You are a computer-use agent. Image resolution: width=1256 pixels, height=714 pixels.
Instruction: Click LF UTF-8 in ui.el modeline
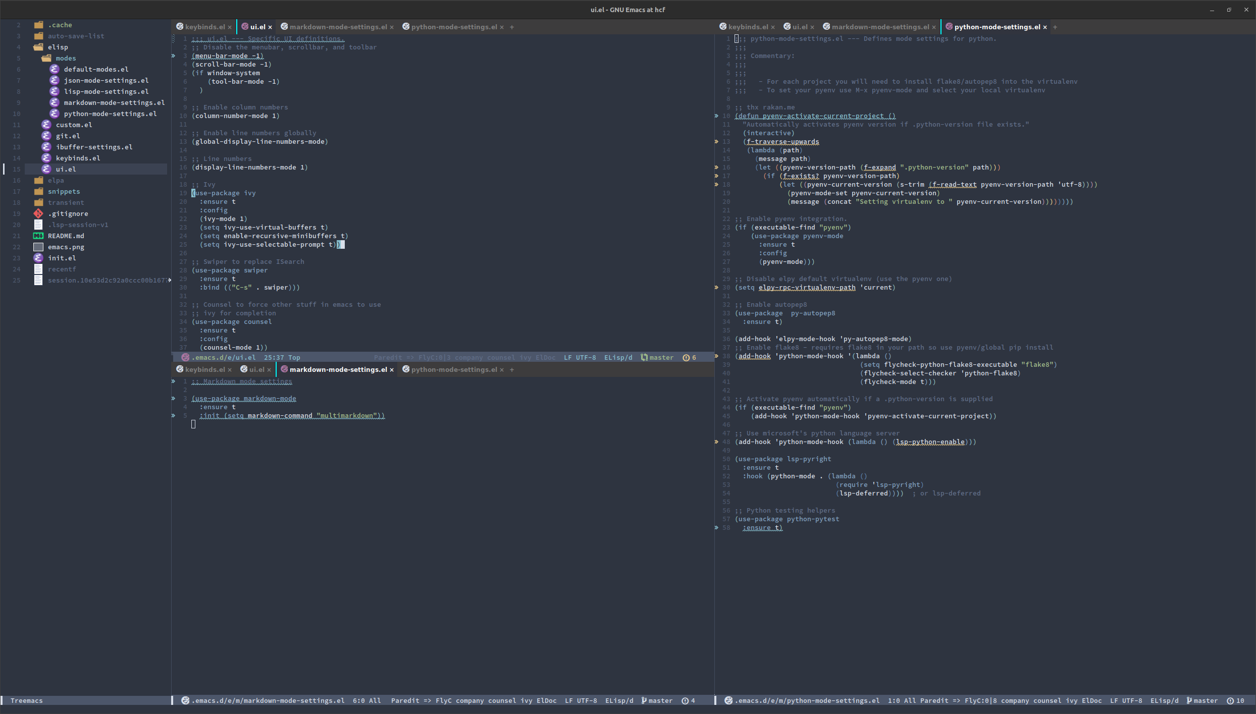click(580, 357)
